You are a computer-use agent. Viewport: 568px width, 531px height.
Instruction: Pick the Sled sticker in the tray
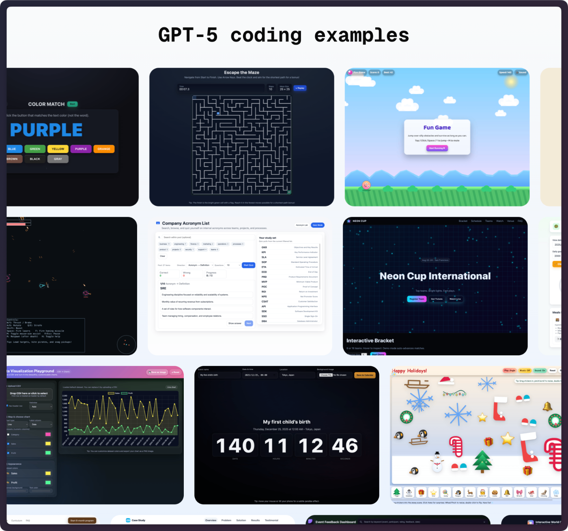pos(531,492)
